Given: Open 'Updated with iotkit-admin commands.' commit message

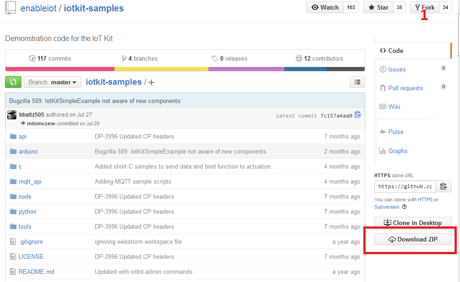Looking at the screenshot, I should pos(144,272).
